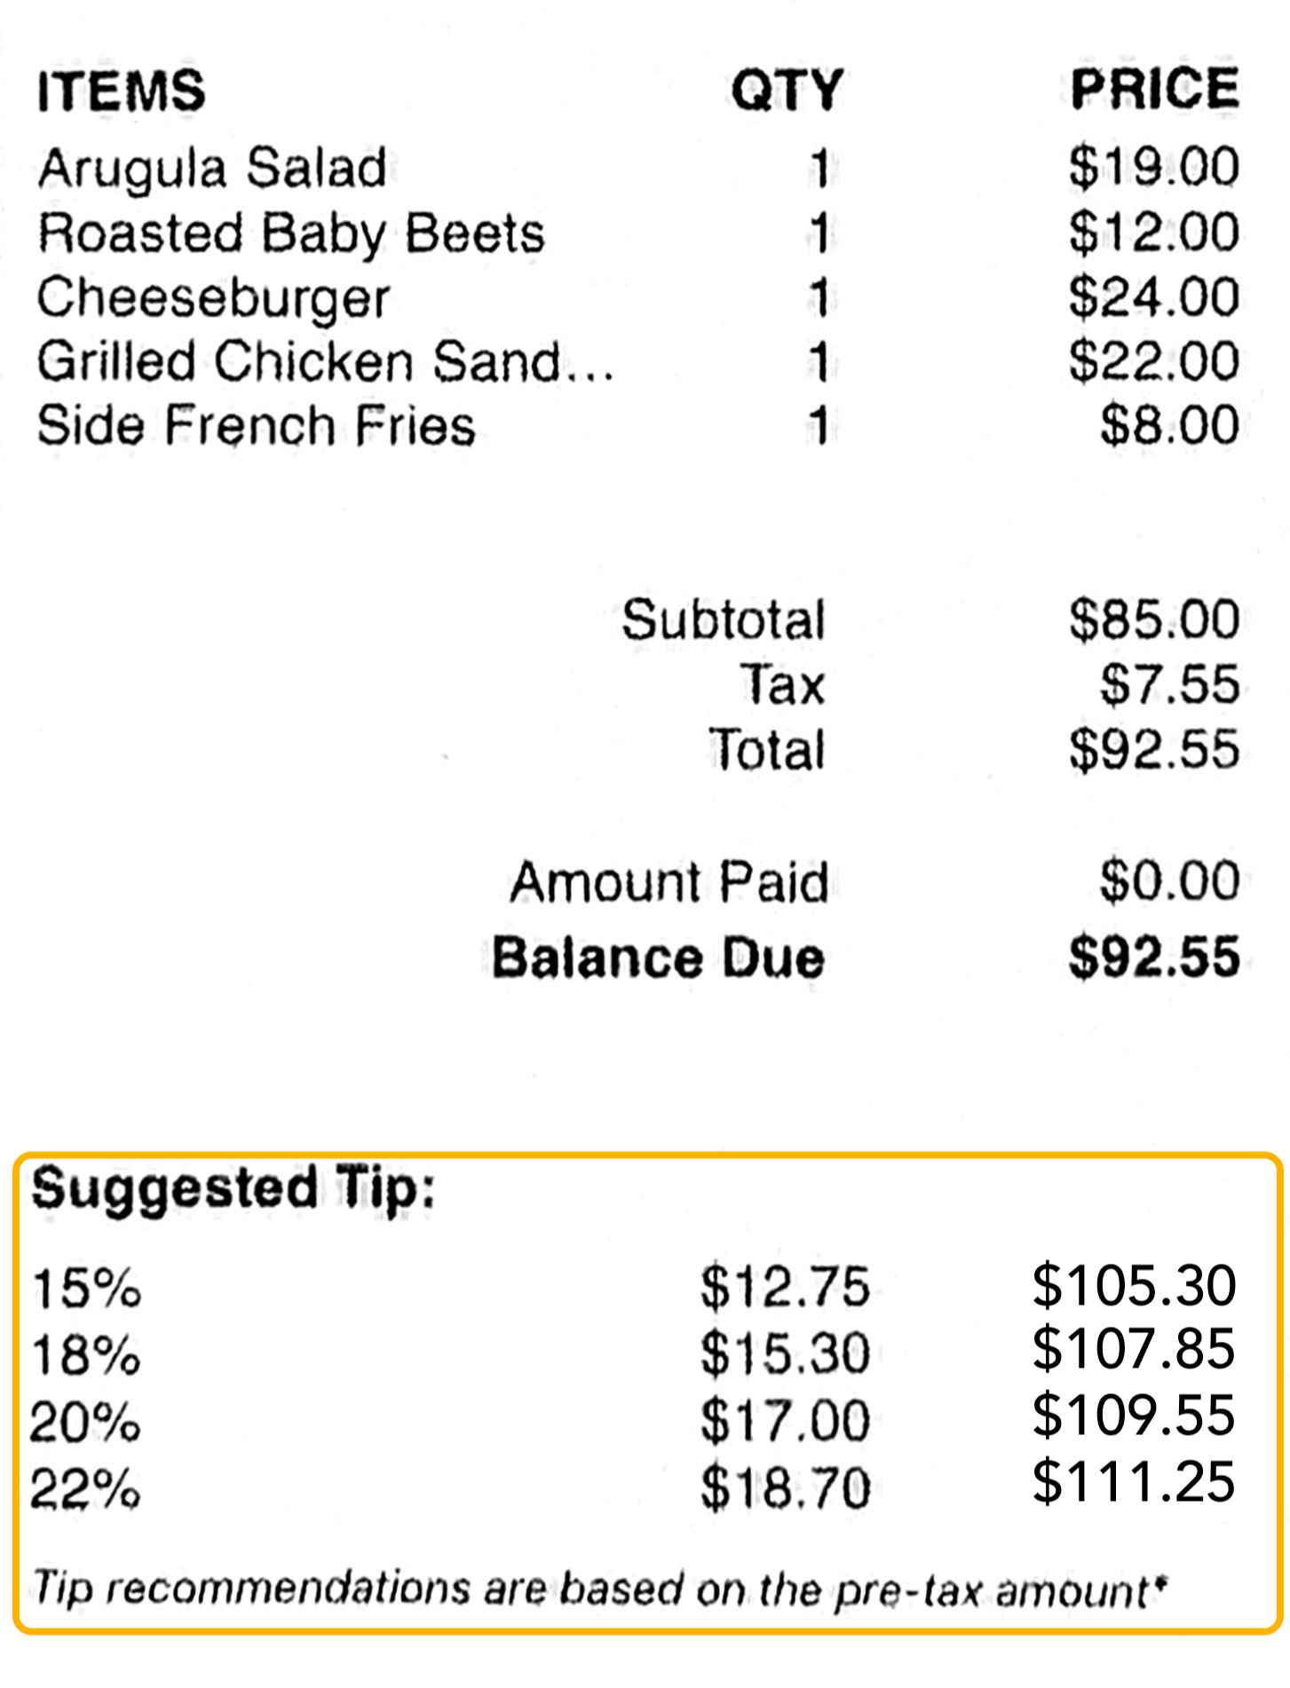
Task: Click the Cheeseburger line item
Action: [x=213, y=297]
